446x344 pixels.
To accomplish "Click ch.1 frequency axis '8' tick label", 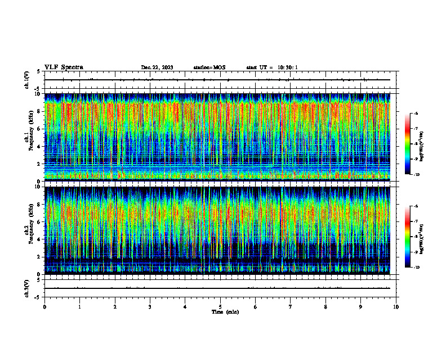I will coord(39,111).
